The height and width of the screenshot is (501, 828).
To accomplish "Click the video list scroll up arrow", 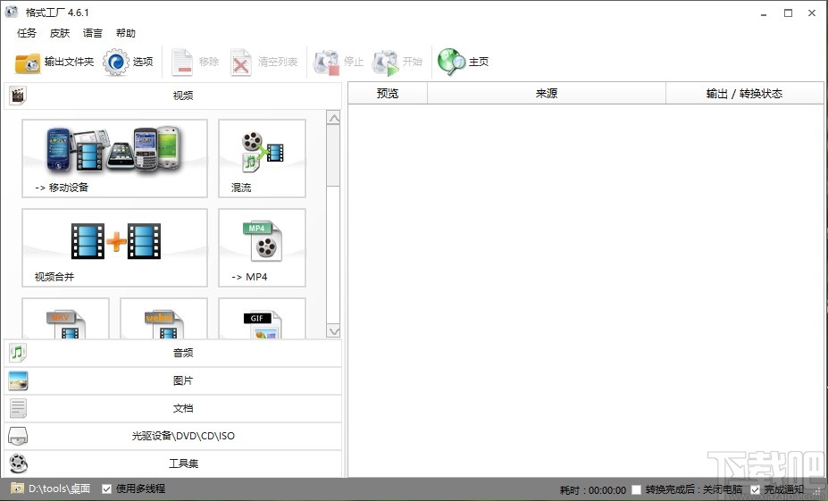I will [x=334, y=117].
